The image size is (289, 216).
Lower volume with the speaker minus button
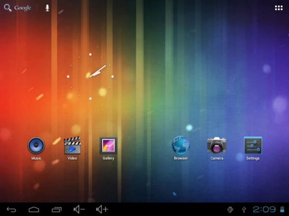point(79,209)
